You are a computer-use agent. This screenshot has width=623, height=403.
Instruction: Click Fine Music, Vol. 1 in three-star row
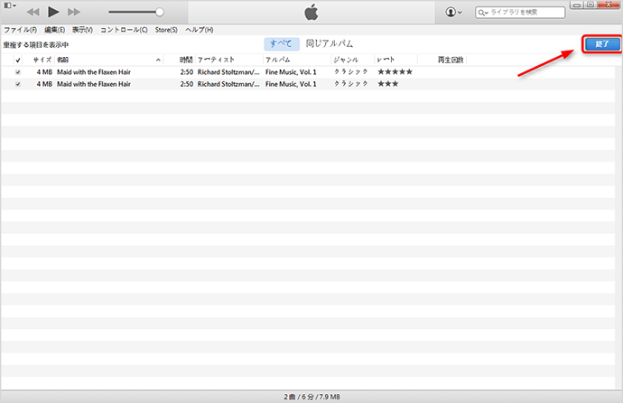pyautogui.click(x=291, y=84)
